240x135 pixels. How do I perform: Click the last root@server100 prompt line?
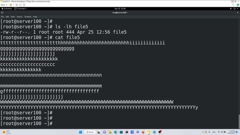pos(27,123)
